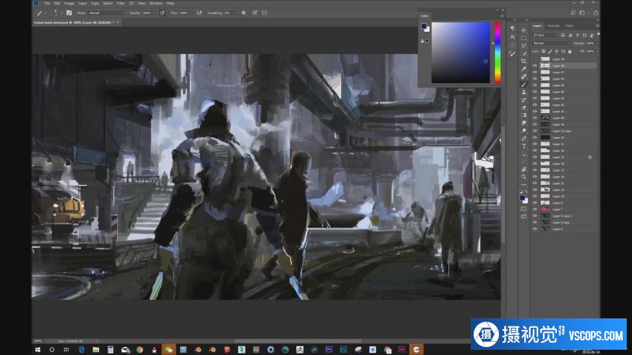Select the Zoom tool in the toolbox
This screenshot has width=632, height=355.
524,177
